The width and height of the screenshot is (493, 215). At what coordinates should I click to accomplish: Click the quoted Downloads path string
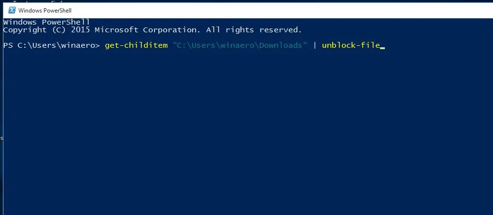[x=240, y=45]
